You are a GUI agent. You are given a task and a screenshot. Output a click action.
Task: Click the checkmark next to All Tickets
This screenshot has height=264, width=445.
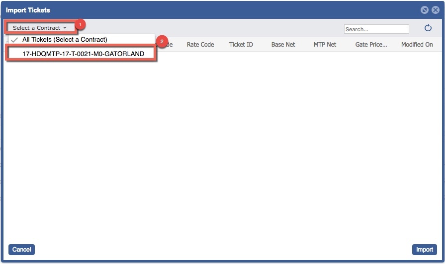[14, 40]
